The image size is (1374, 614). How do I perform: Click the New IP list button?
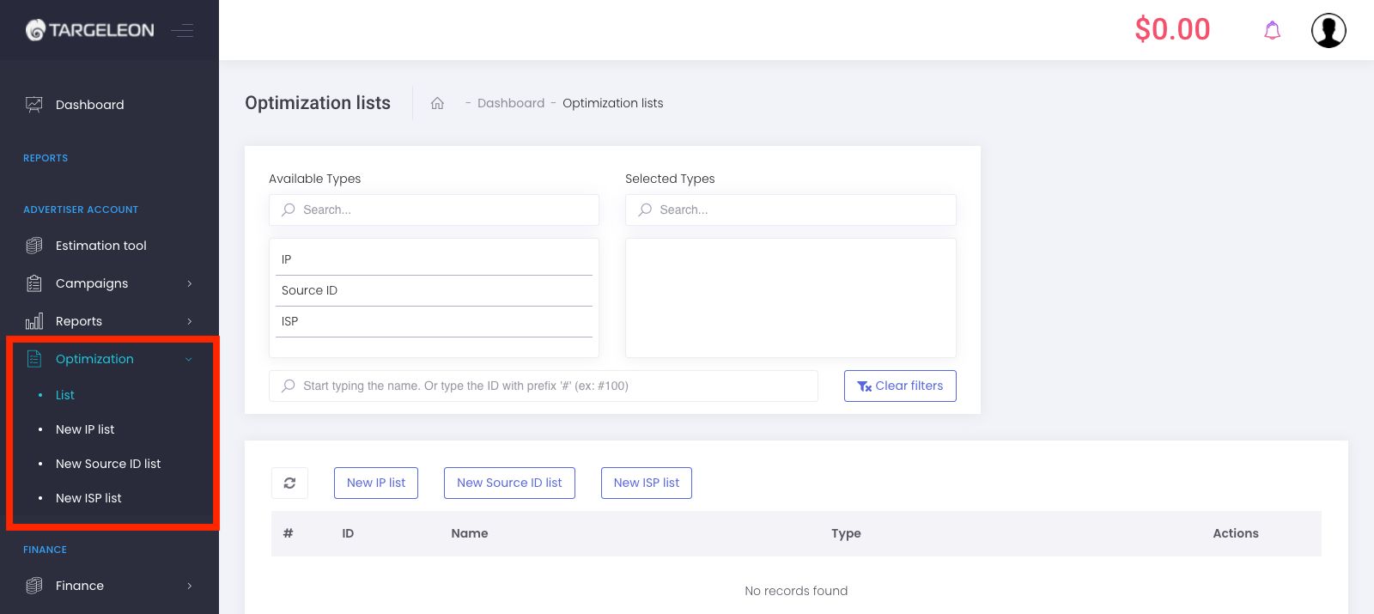pos(376,483)
